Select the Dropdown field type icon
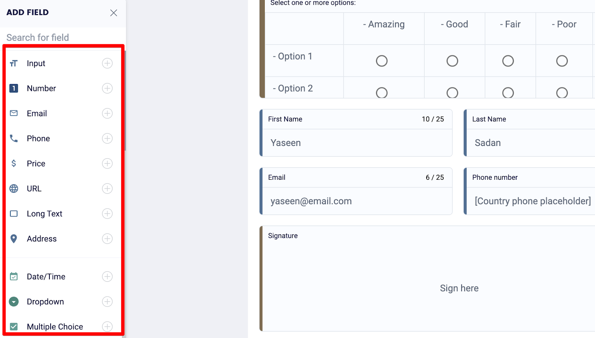 click(13, 302)
